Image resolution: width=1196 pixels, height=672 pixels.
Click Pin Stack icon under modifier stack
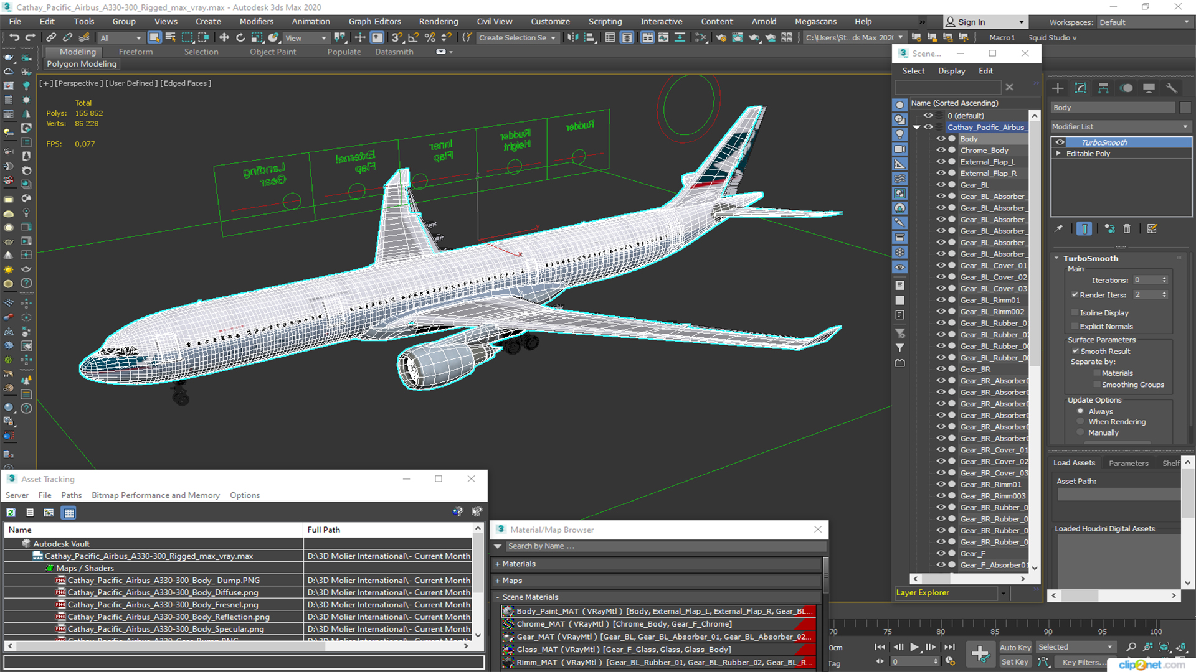coord(1059,229)
